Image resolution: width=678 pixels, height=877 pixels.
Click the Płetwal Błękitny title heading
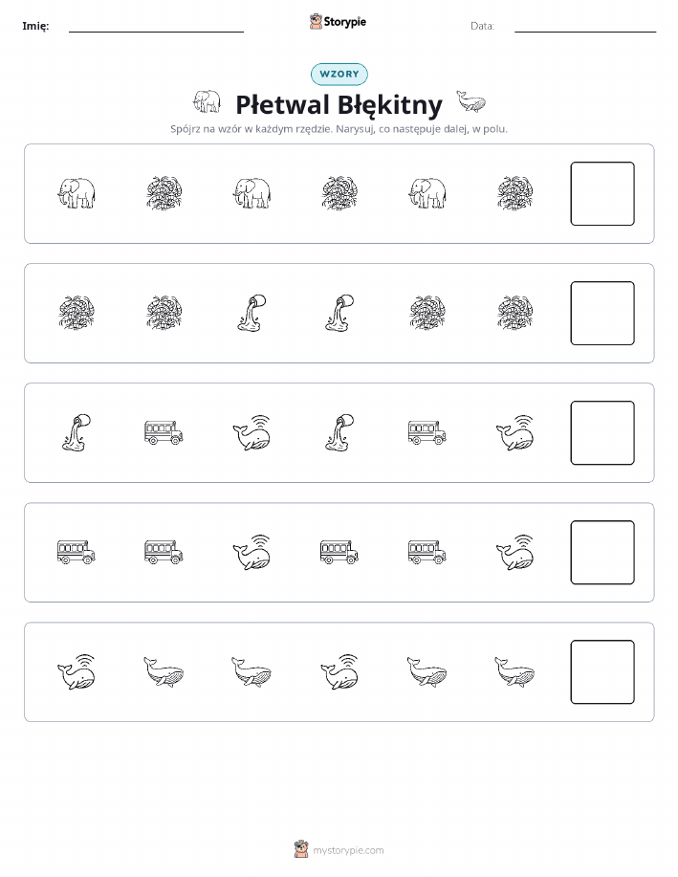click(339, 104)
